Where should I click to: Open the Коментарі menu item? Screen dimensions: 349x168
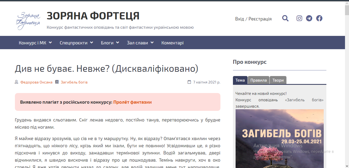(172, 43)
